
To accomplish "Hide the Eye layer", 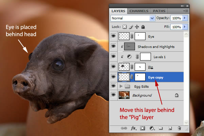I will click(x=114, y=36).
